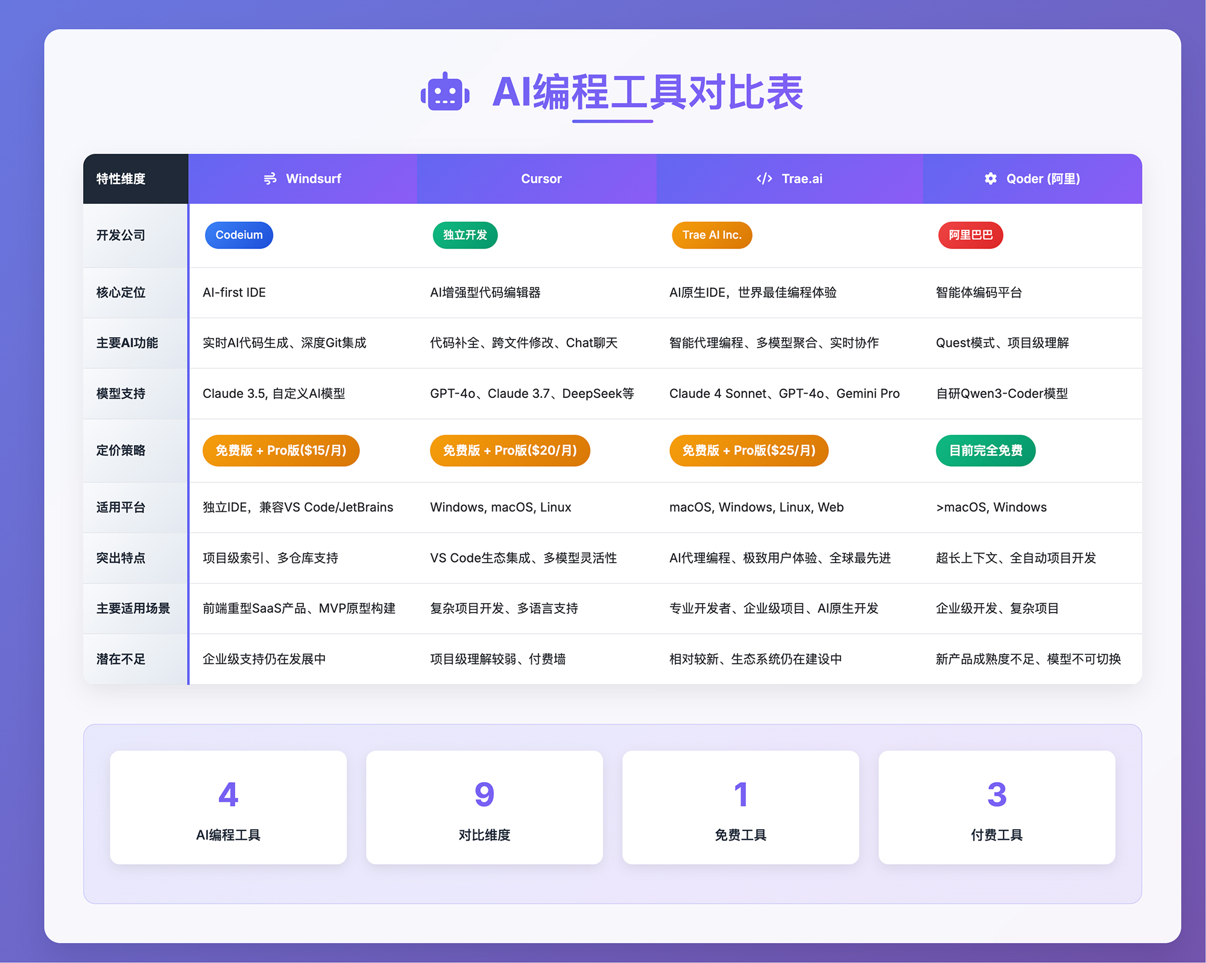1206x963 pixels.
Task: Click the Trae AI Inc. orange badge
Action: pyautogui.click(x=712, y=235)
